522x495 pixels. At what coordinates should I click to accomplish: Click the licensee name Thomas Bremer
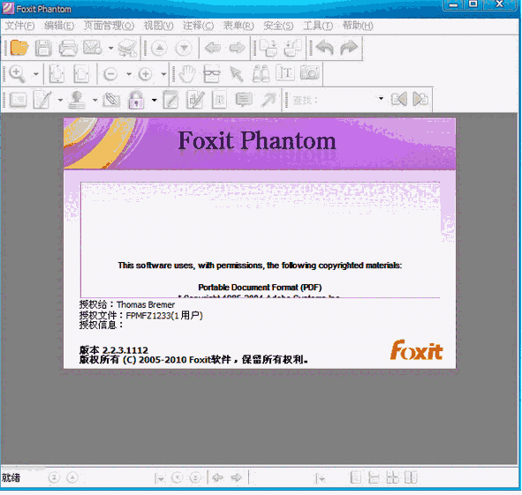click(146, 304)
